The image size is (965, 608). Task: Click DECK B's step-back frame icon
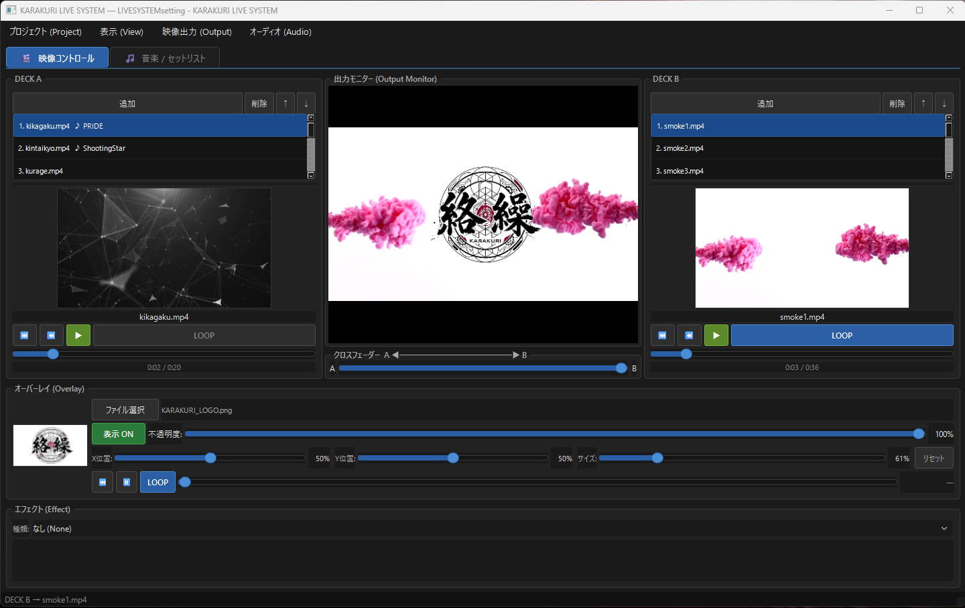click(x=689, y=335)
